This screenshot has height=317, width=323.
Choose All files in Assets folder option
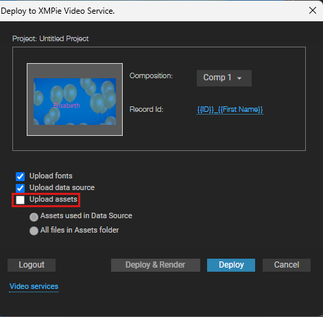point(34,231)
